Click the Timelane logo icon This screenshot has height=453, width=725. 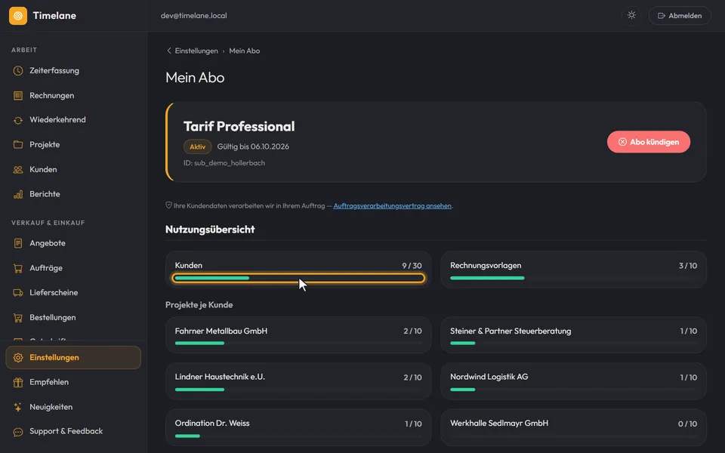(x=18, y=16)
